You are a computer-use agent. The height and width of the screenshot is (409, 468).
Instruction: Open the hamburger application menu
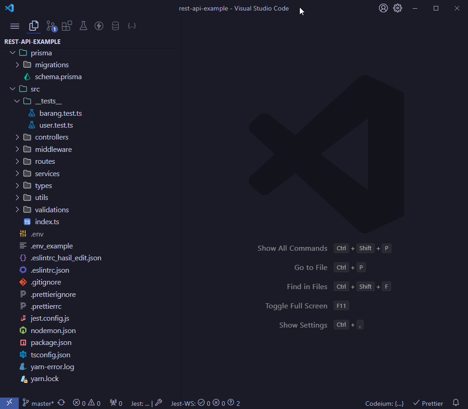(15, 26)
